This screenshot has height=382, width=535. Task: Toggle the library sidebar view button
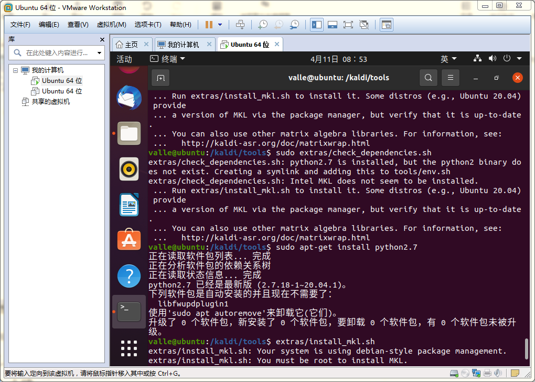click(317, 25)
